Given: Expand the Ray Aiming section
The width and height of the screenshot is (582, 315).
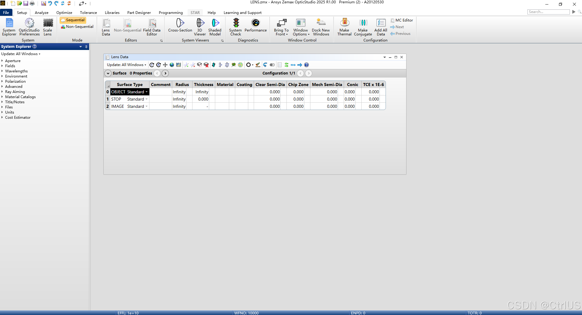Looking at the screenshot, I should 2,92.
